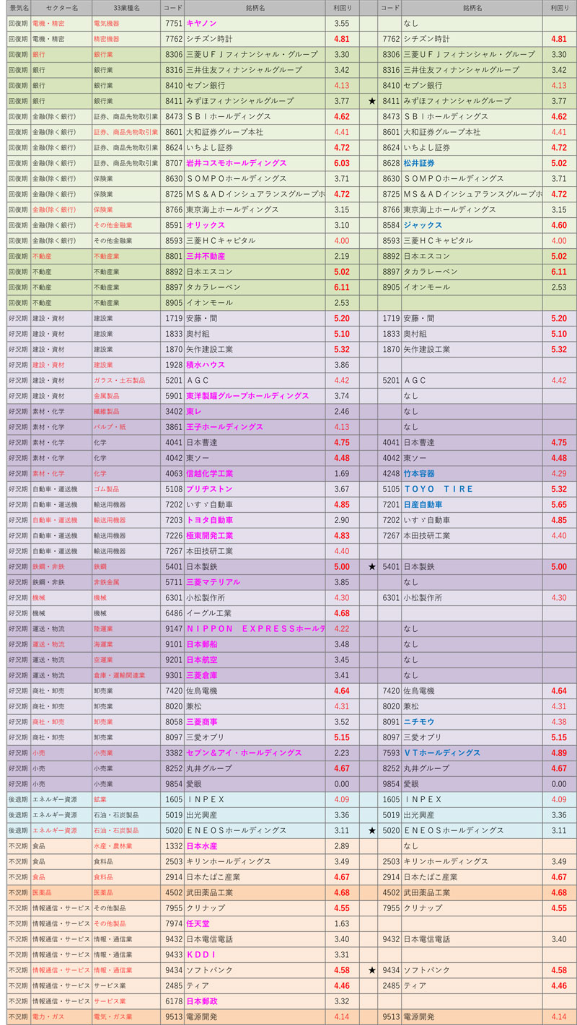Click the 日本郵政 stock name
Viewport: 577px width, 1025px height.
pos(202,1001)
